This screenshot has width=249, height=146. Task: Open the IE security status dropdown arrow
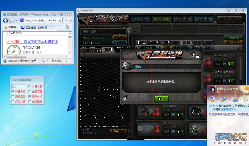click(47, 61)
